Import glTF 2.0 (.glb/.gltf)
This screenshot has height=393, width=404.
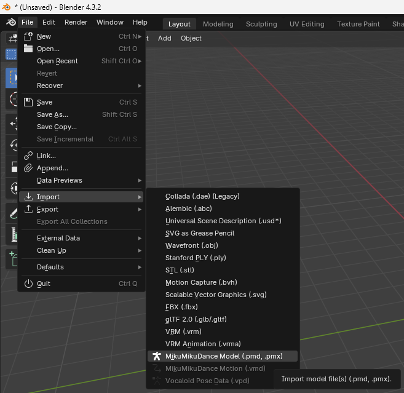[x=223, y=319]
